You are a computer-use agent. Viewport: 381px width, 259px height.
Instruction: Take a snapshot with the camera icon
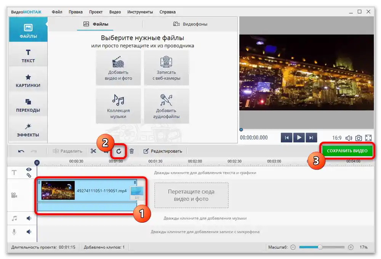coord(359,138)
